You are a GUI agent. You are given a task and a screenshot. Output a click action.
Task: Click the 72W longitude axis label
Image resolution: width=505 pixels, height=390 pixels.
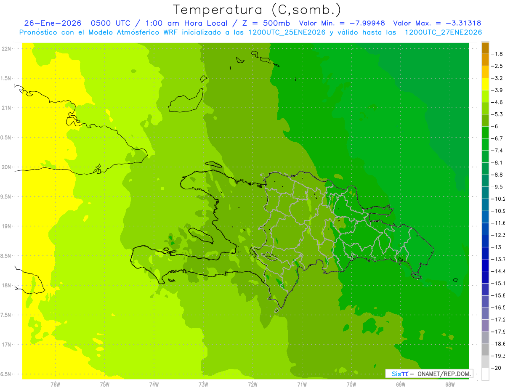click(252, 384)
